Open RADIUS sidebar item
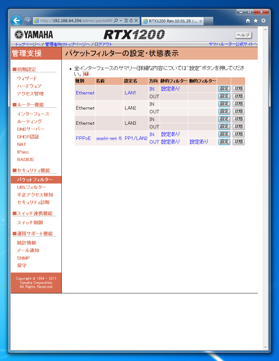 26,160
